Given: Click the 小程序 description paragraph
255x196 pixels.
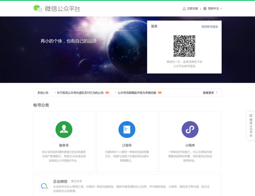Looking at the screenshot, I should [190, 156].
